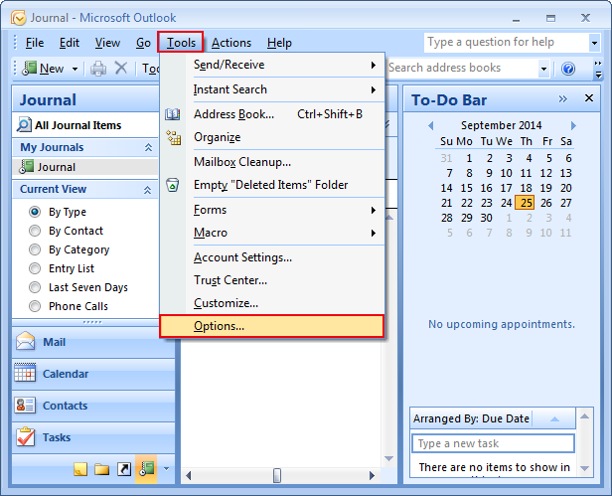Expand Macro submenu
Viewport: 612px width, 496px height.
[x=374, y=234]
